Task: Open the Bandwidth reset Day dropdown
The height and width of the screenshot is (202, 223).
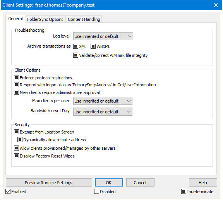Action: [103, 112]
